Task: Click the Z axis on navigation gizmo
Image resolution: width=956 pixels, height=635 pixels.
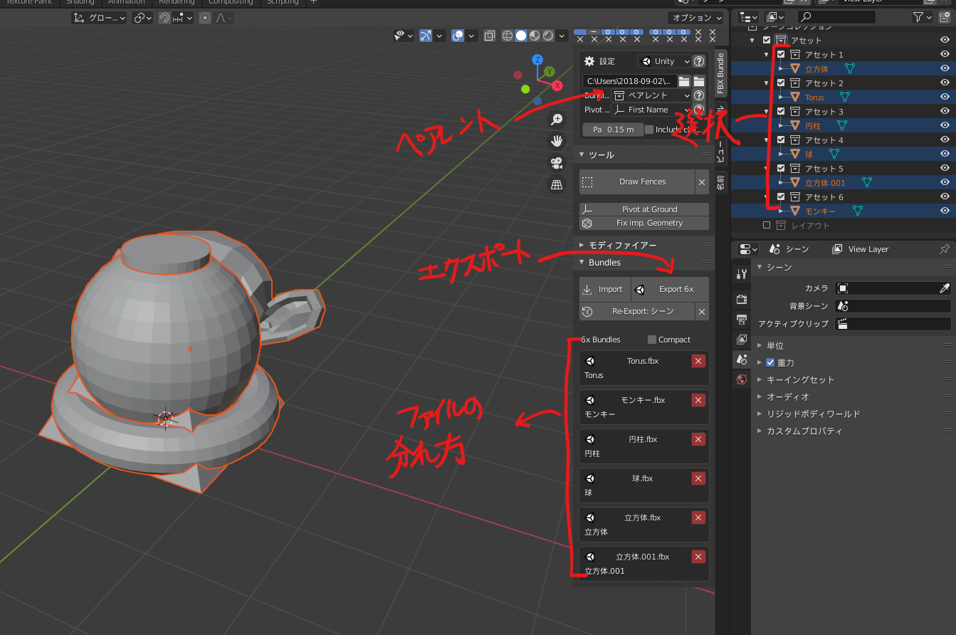Action: point(537,60)
